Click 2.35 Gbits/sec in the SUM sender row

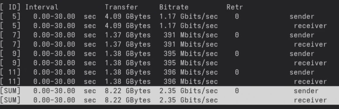188,91
